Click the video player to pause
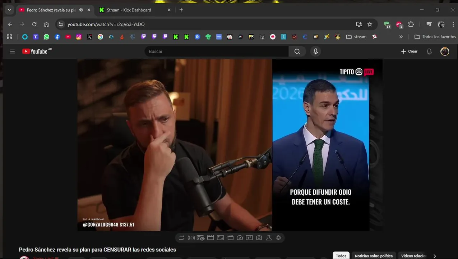This screenshot has height=259, width=458. [230, 145]
